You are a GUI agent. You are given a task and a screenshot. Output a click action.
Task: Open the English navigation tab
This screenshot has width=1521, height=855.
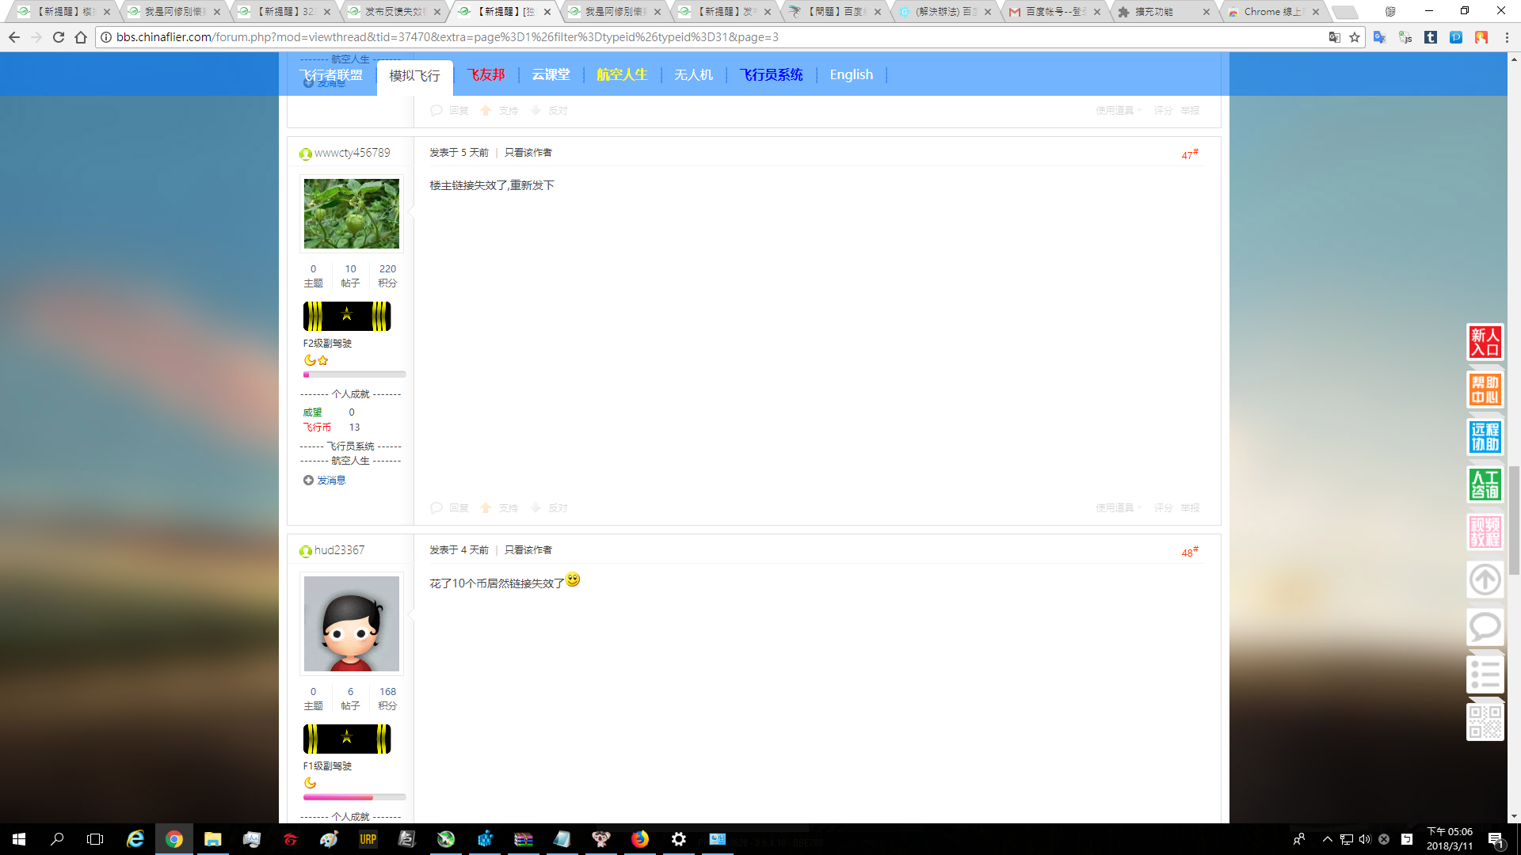pyautogui.click(x=852, y=74)
